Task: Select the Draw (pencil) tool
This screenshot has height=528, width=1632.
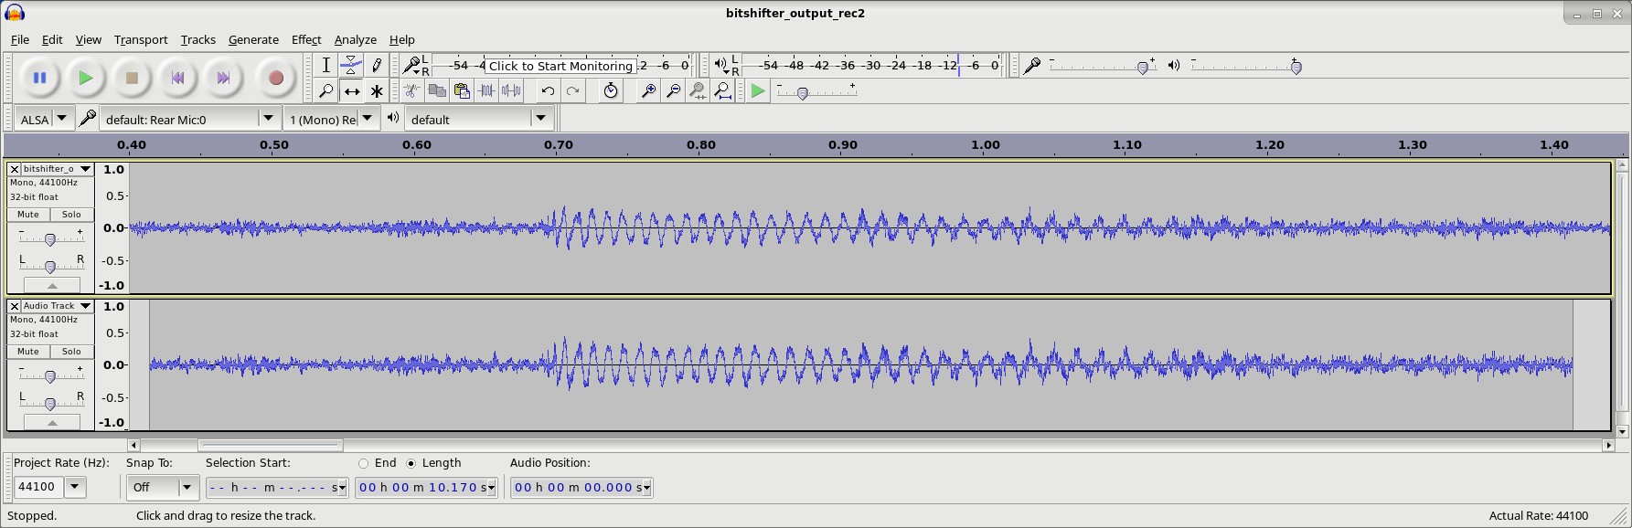Action: click(376, 66)
